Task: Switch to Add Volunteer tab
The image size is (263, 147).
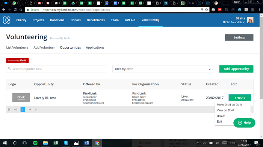Action: 44,48
